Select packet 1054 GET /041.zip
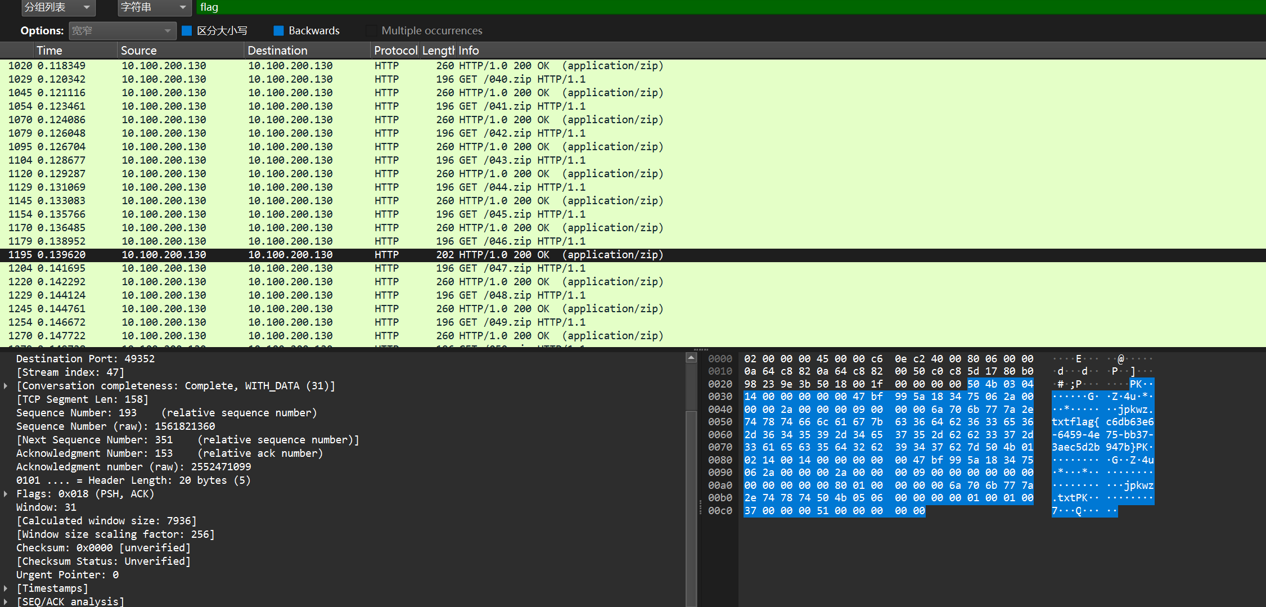 click(633, 106)
